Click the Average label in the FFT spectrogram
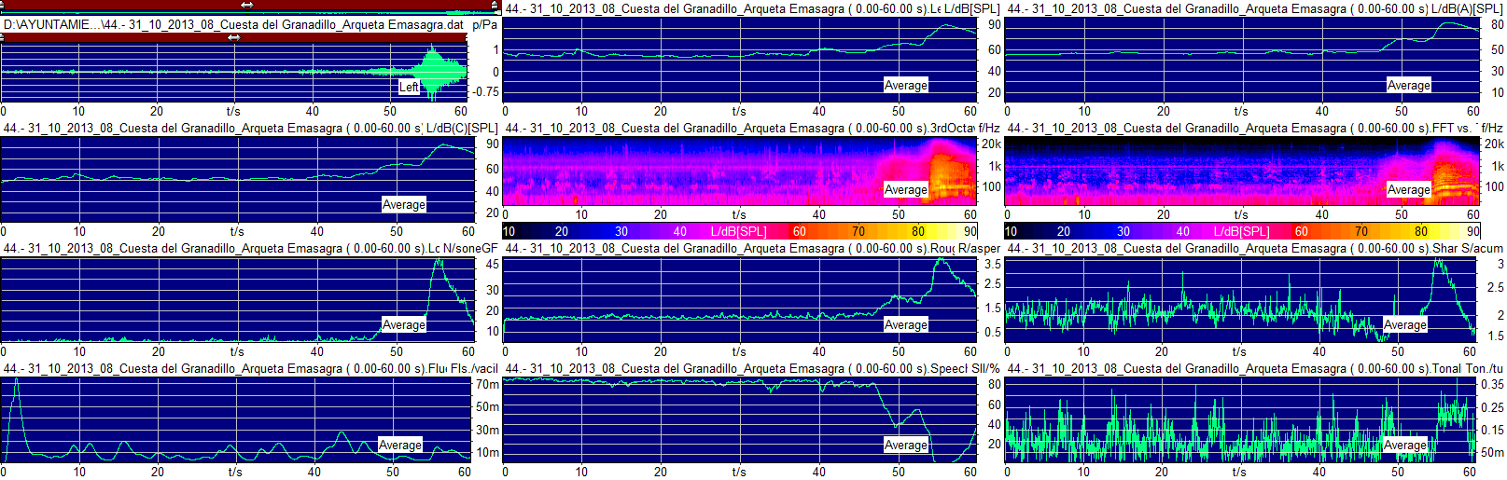1507x480 pixels. [x=1408, y=189]
